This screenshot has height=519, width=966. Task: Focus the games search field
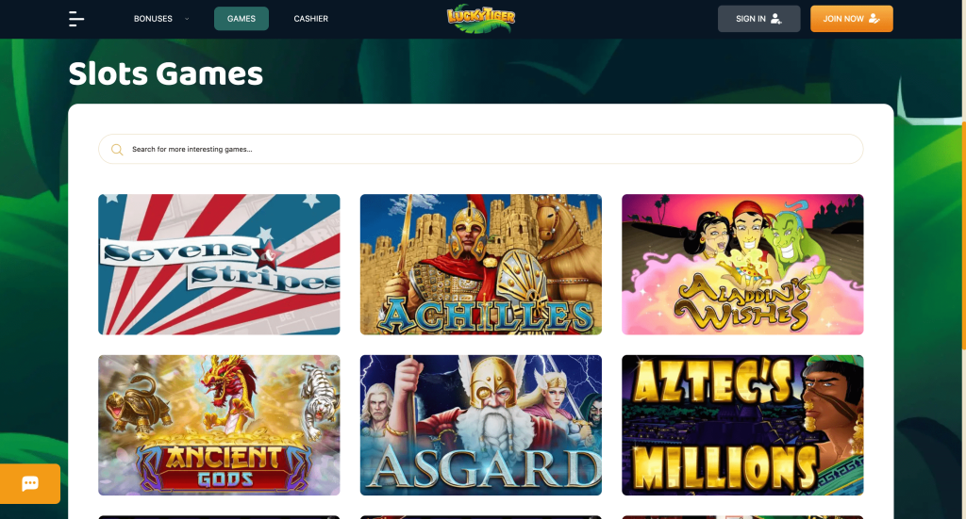(x=480, y=150)
